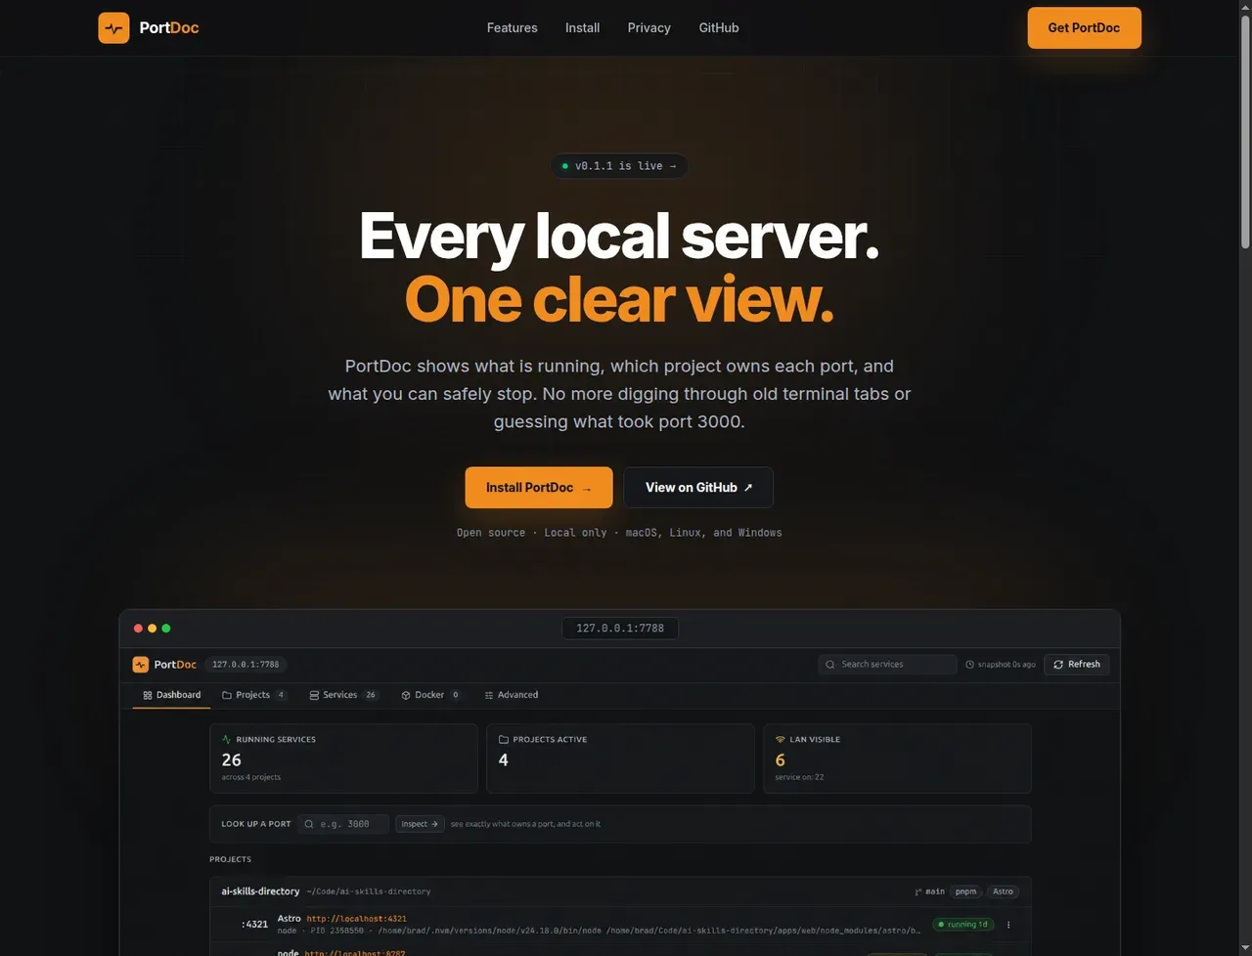The height and width of the screenshot is (956, 1252).
Task: Click the service on: 22 caption
Action: click(x=799, y=778)
